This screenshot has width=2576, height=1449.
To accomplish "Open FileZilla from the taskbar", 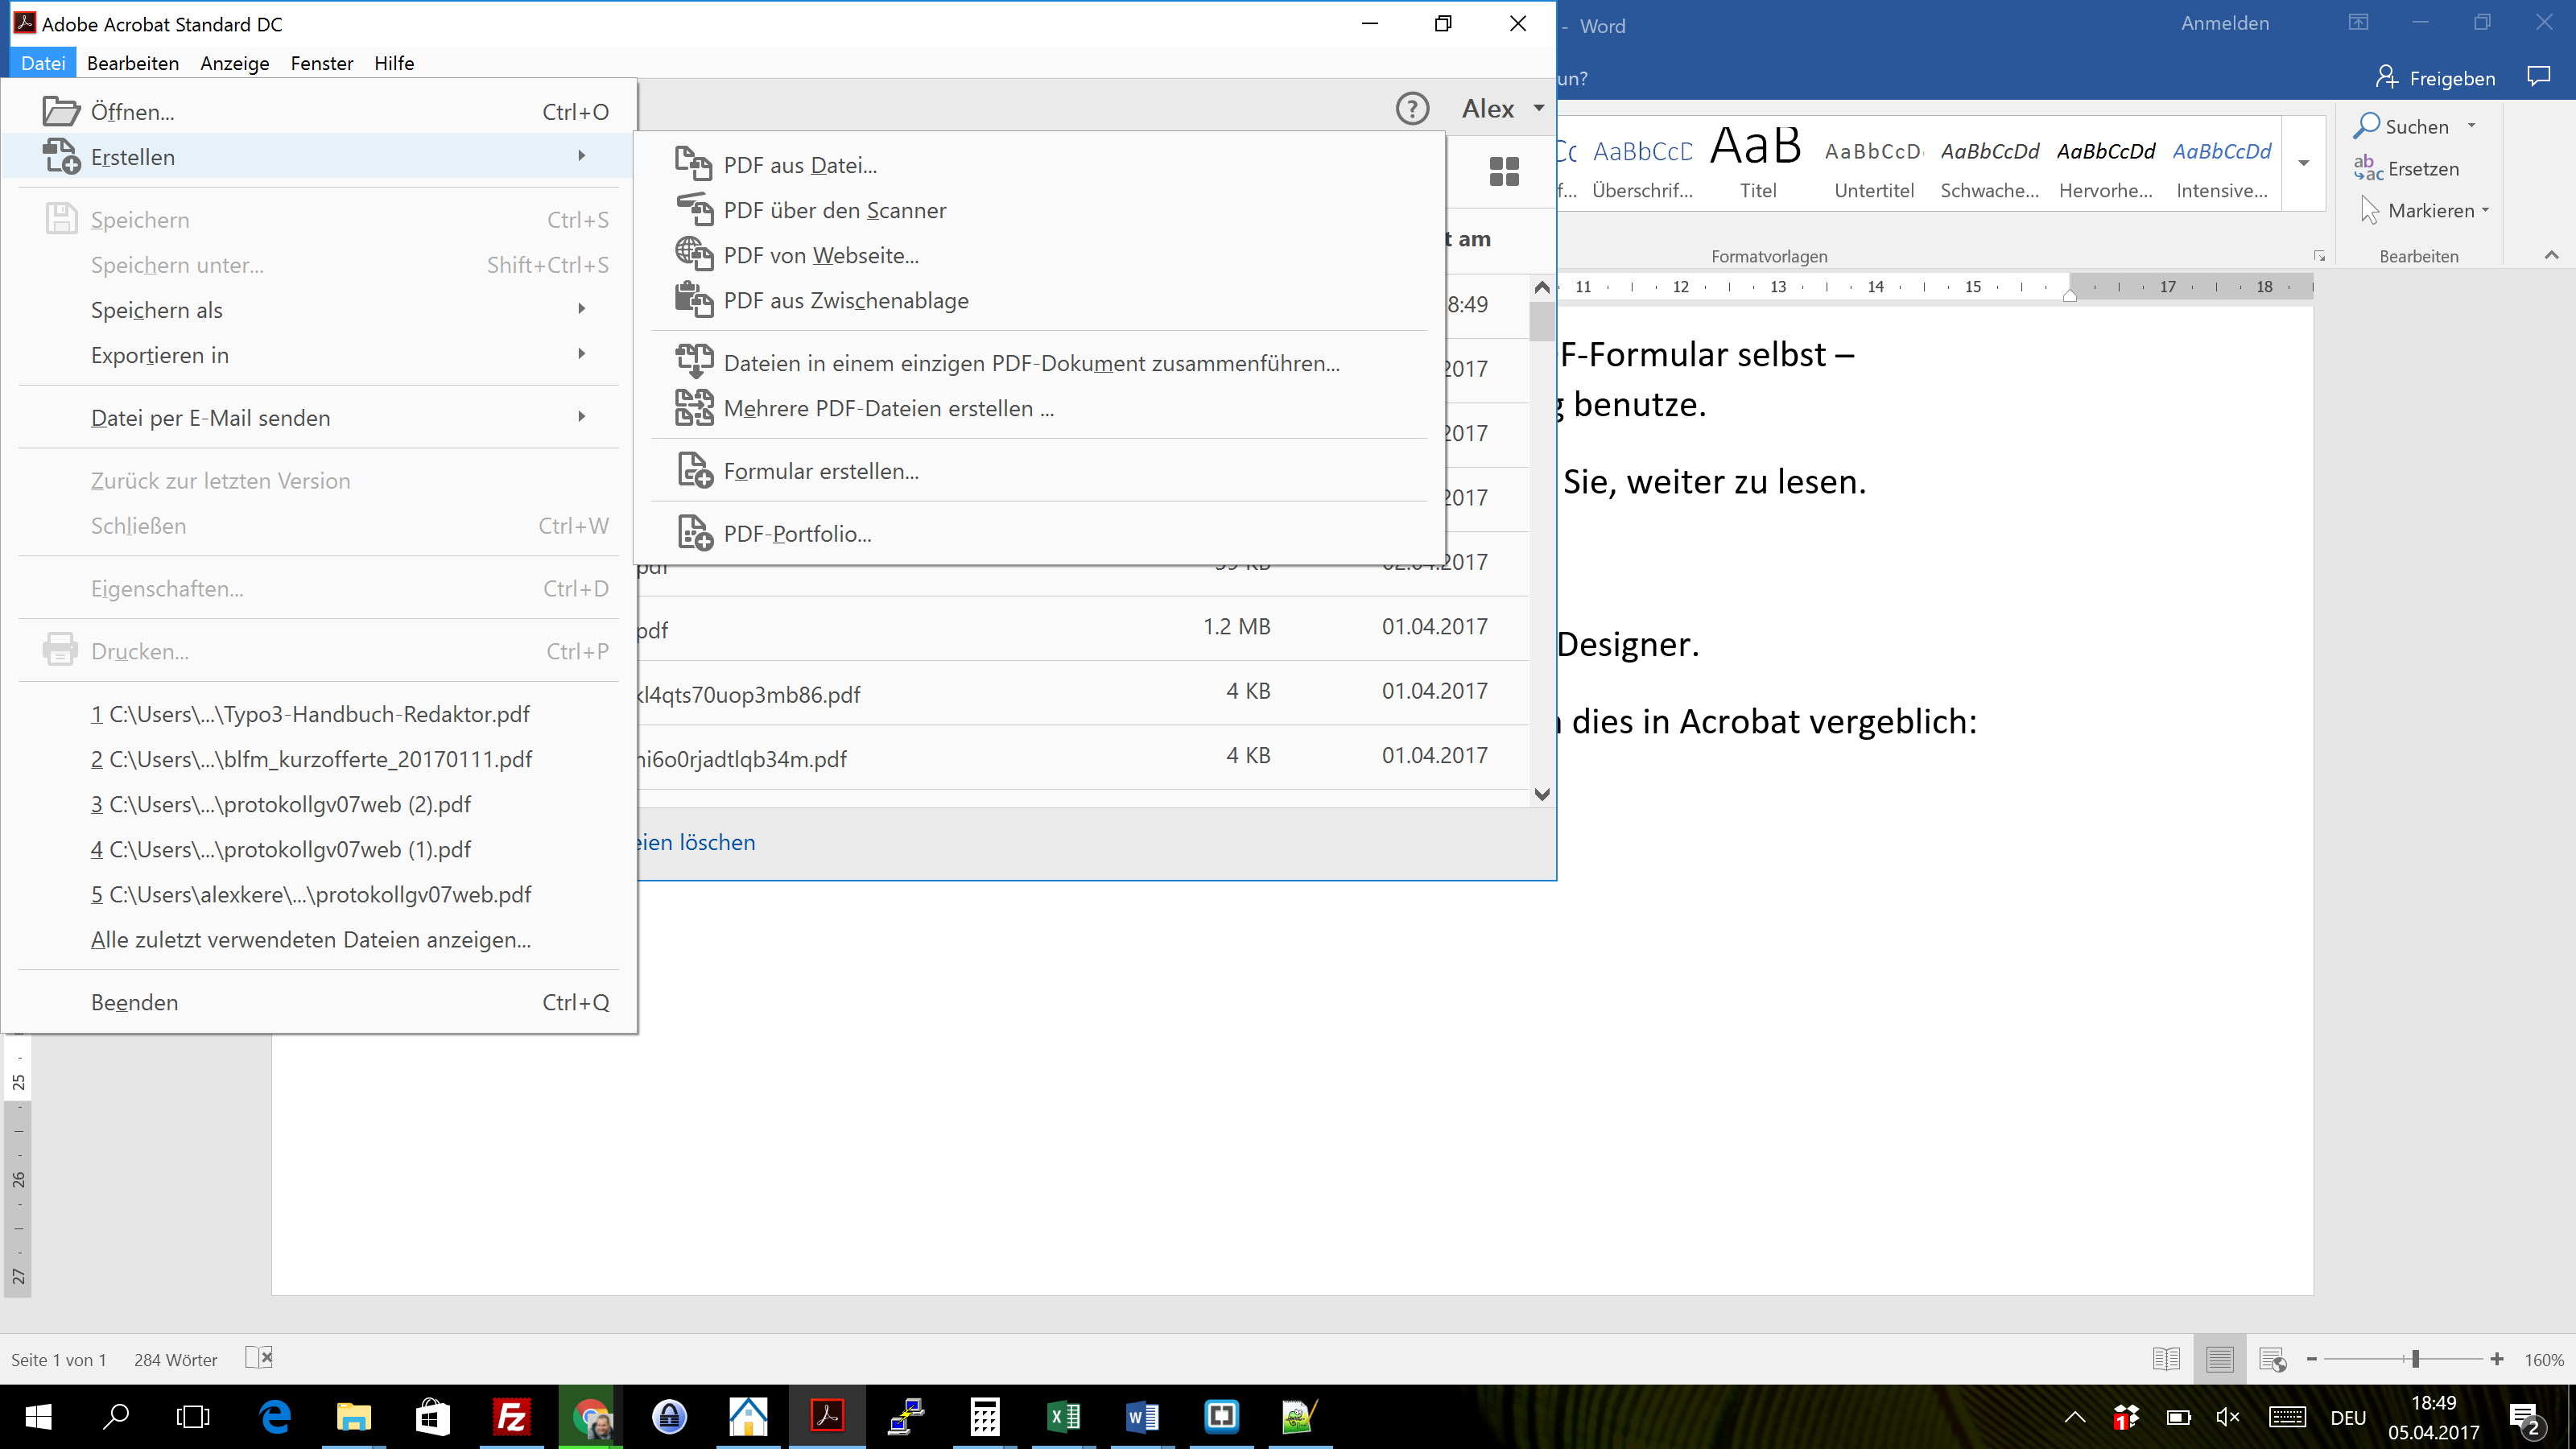I will tap(511, 1416).
